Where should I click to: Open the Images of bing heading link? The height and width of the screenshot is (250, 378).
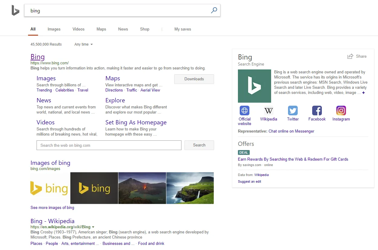click(x=50, y=163)
